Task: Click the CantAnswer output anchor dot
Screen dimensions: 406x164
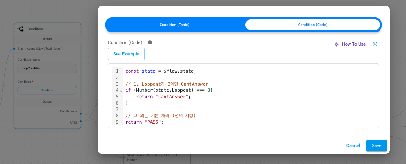Action: coord(81,114)
